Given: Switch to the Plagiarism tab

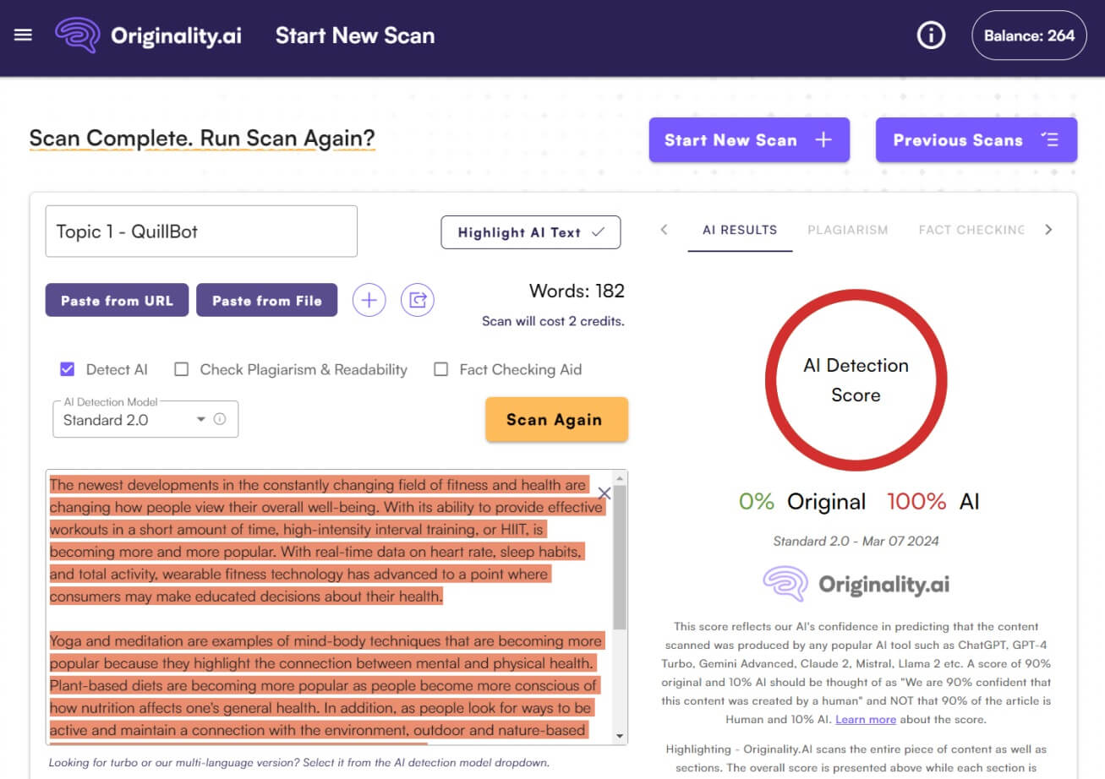Looking at the screenshot, I should coord(847,230).
